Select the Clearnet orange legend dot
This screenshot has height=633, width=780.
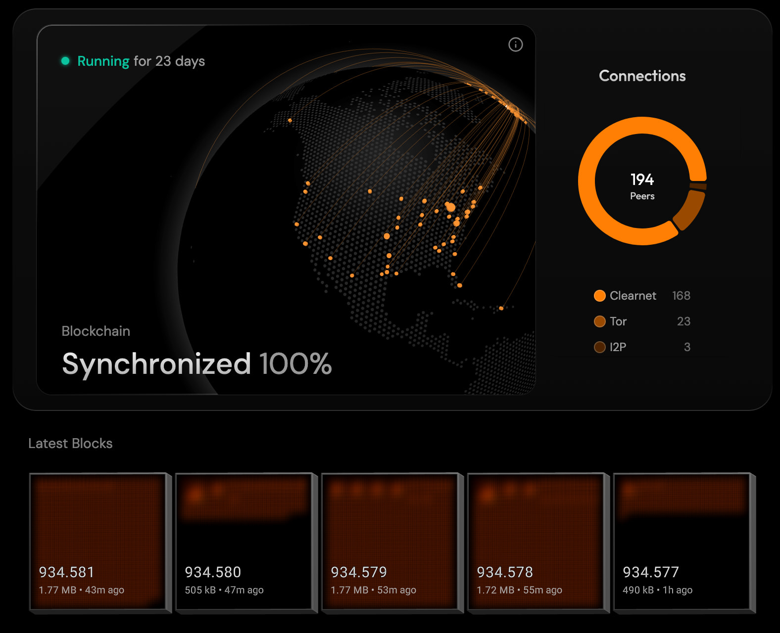coord(599,296)
